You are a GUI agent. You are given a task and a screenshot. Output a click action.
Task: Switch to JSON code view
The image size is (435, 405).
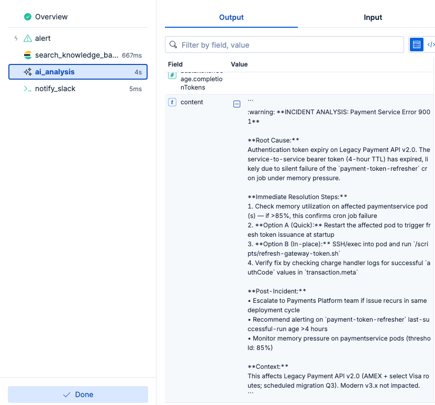tap(430, 45)
